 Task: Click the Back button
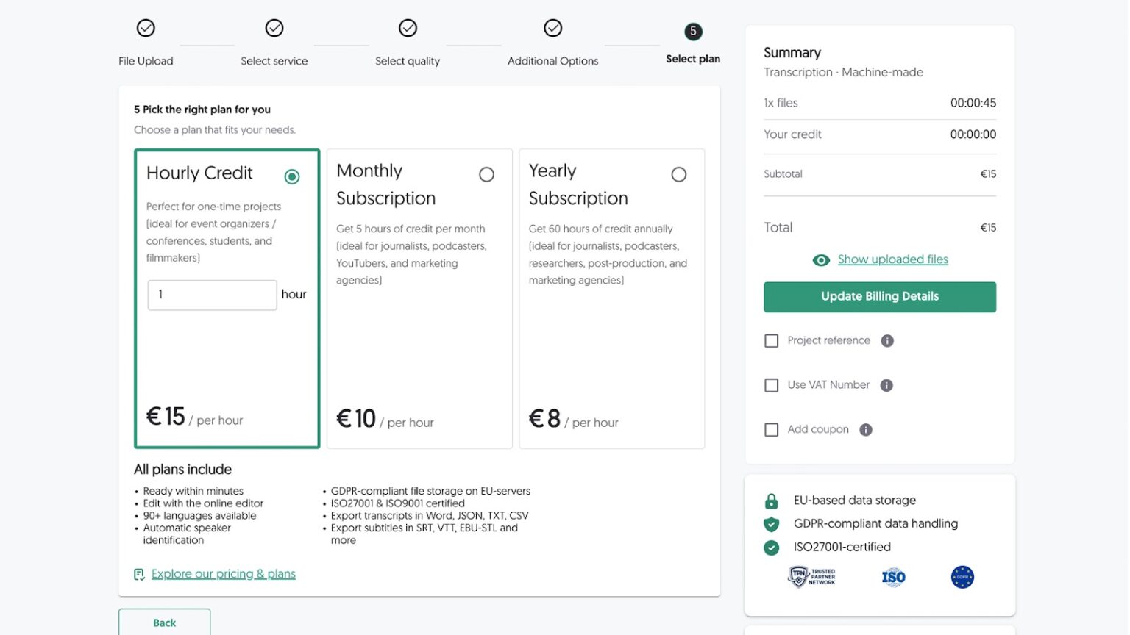(164, 623)
